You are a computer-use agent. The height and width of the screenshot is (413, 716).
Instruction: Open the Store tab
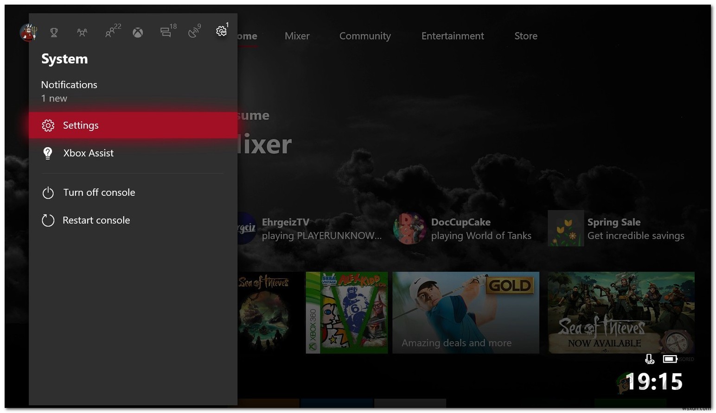[x=525, y=36]
